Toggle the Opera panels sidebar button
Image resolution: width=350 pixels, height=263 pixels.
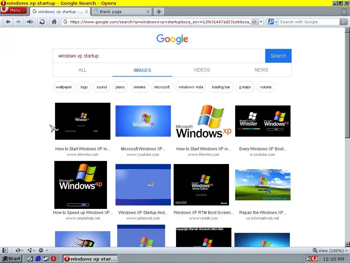[5, 250]
